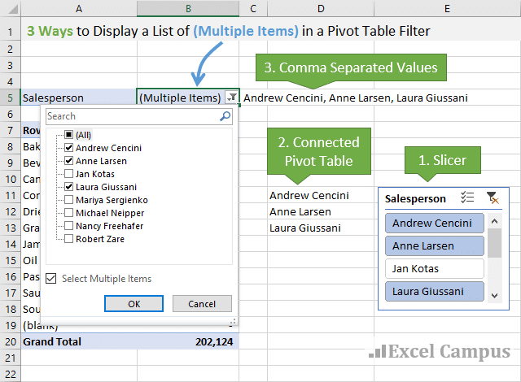521x382 pixels.
Task: Click the slicer Multi-Select icon
Action: (467, 198)
